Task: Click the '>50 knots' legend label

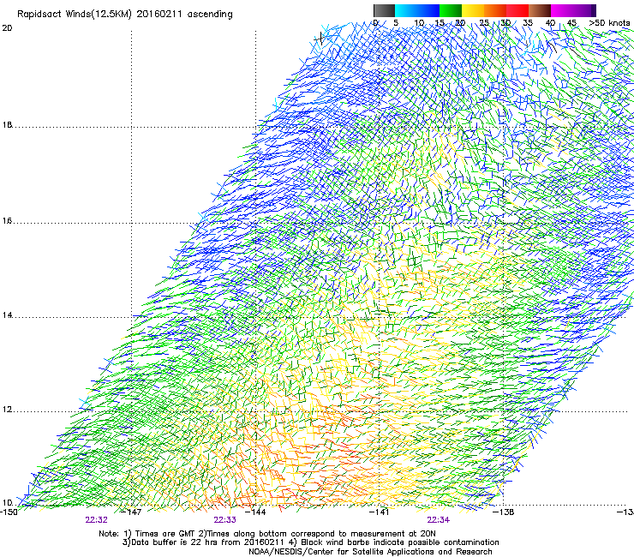Action: (x=610, y=23)
